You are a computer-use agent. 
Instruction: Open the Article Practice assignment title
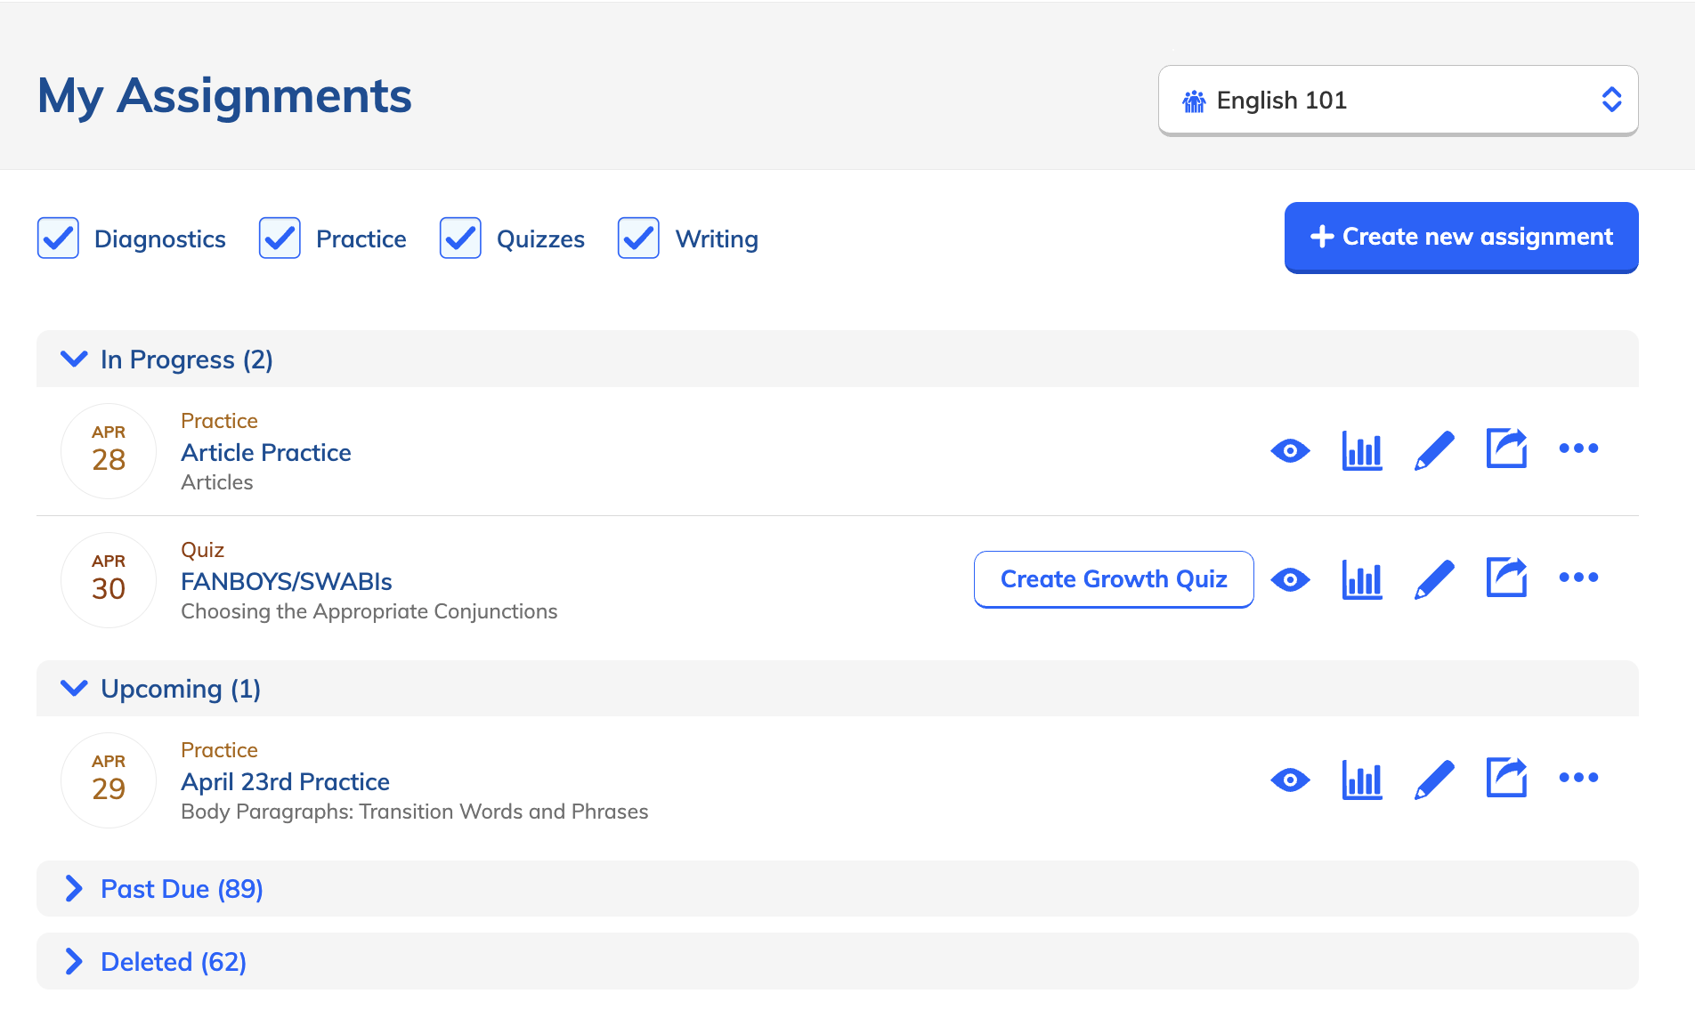266,452
